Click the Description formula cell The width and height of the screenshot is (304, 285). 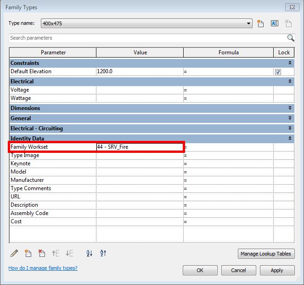228,205
